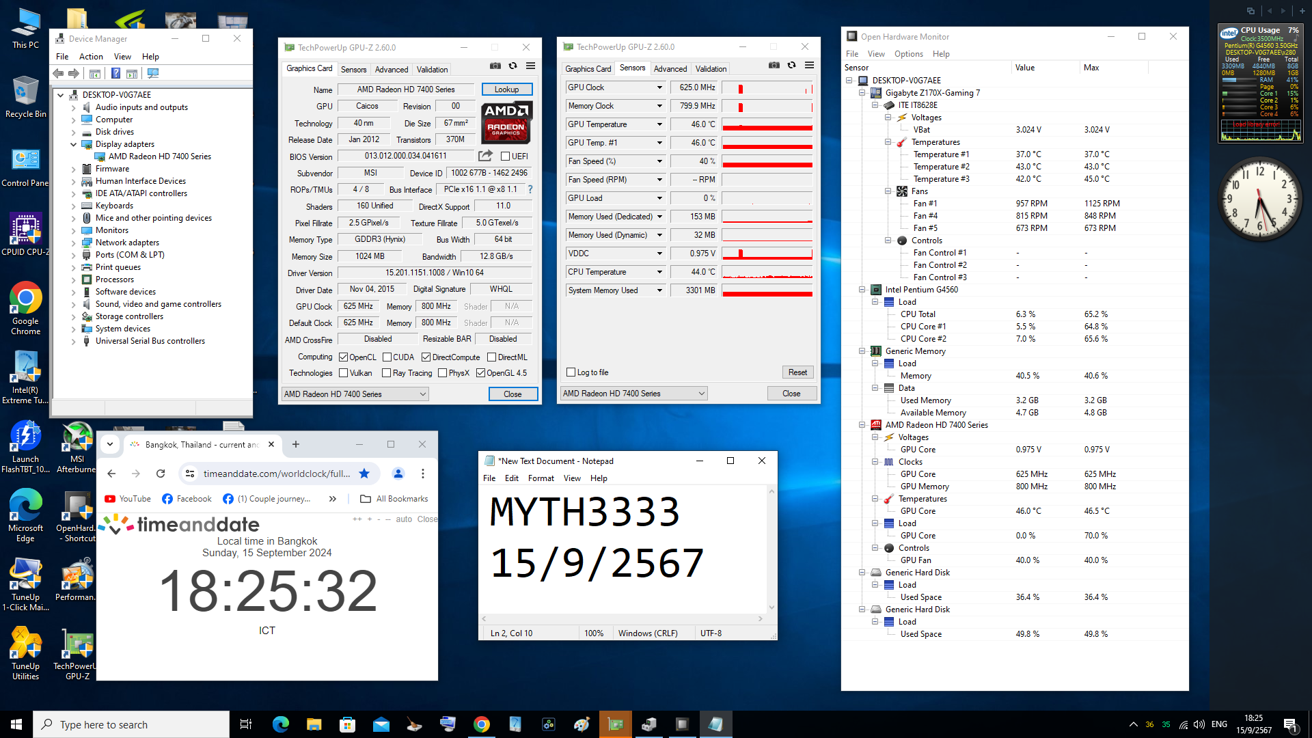Open the MSI Afterburner desktop icon

(77, 448)
